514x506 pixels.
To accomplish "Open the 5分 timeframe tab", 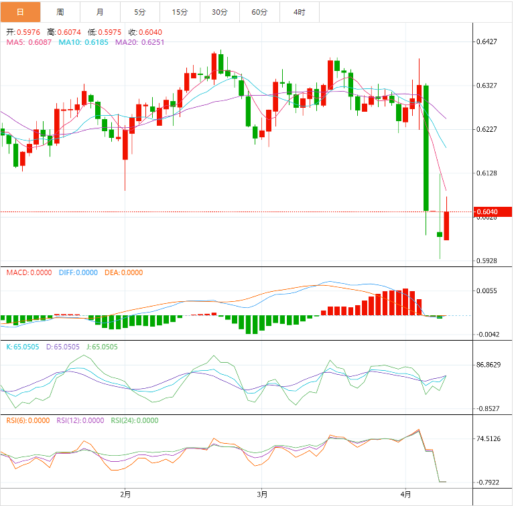I will pyautogui.click(x=140, y=12).
